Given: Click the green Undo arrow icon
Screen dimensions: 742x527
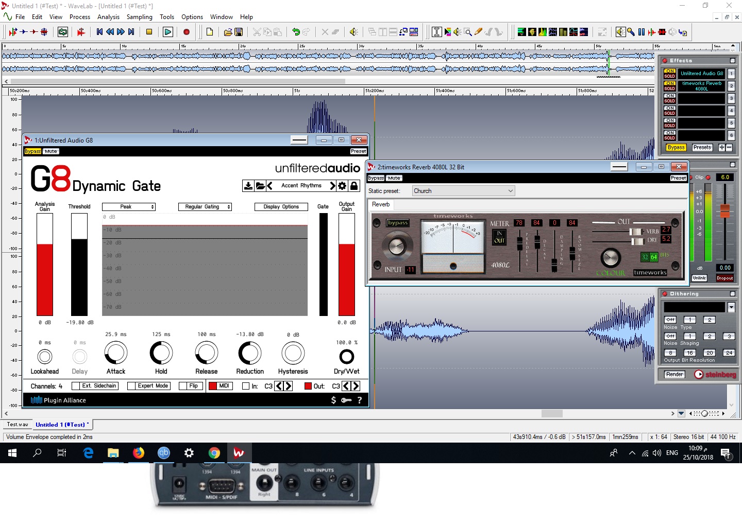Looking at the screenshot, I should tap(296, 32).
